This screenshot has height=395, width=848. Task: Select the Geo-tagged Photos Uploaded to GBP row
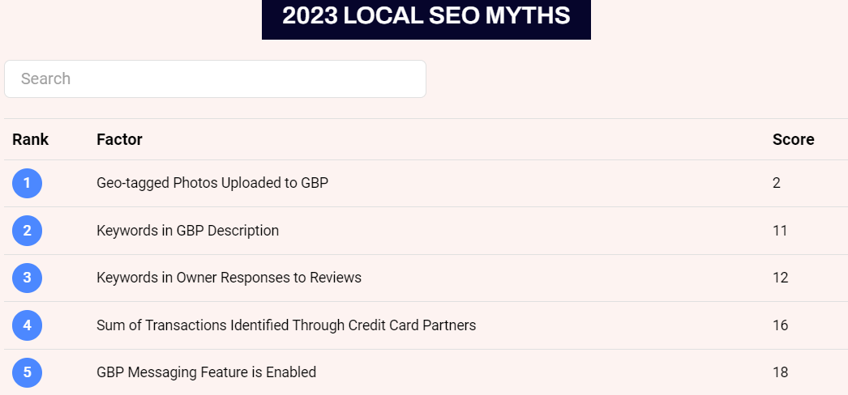click(x=212, y=183)
